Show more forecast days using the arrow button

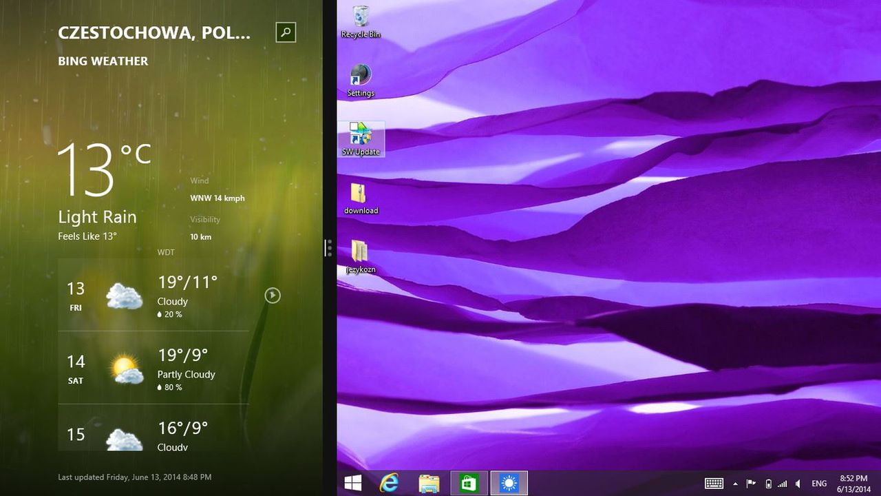[273, 296]
